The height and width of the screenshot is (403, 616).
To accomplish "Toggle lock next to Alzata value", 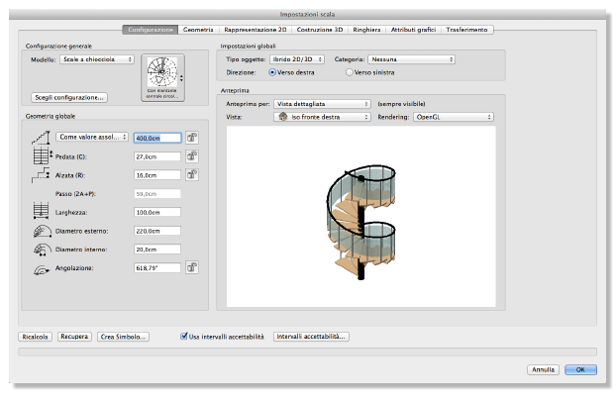I will tap(192, 175).
